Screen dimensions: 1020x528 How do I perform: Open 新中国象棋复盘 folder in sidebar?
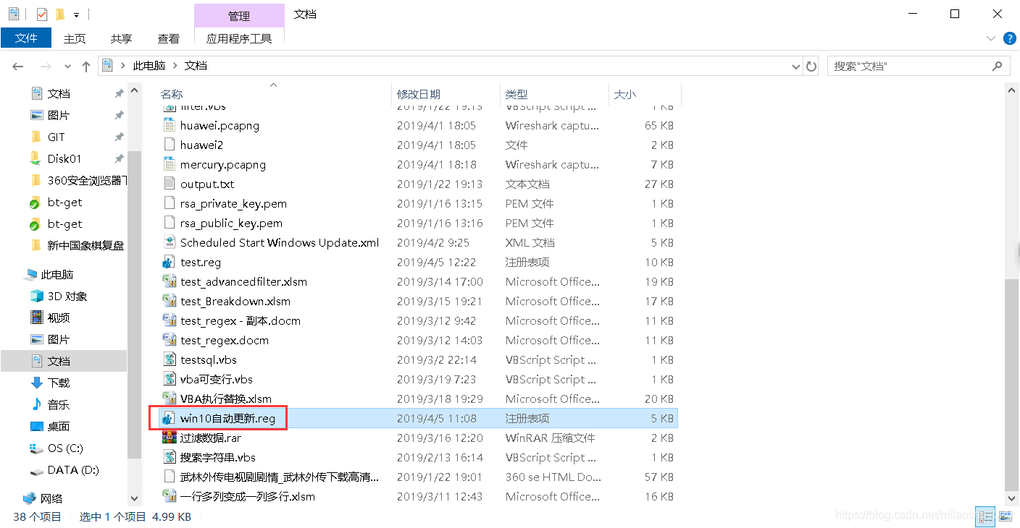pyautogui.click(x=85, y=245)
